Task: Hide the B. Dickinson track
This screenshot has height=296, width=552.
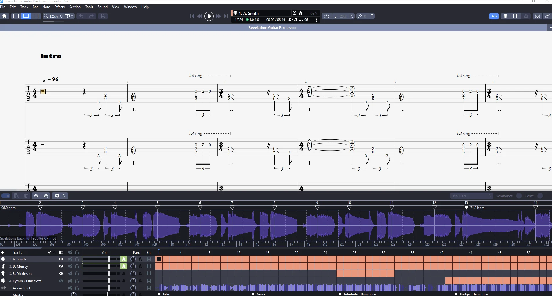Action: (x=61, y=273)
